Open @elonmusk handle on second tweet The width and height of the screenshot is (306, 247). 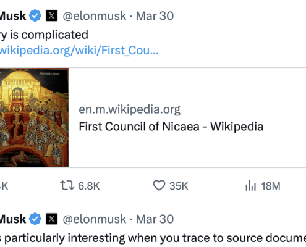coord(95,219)
